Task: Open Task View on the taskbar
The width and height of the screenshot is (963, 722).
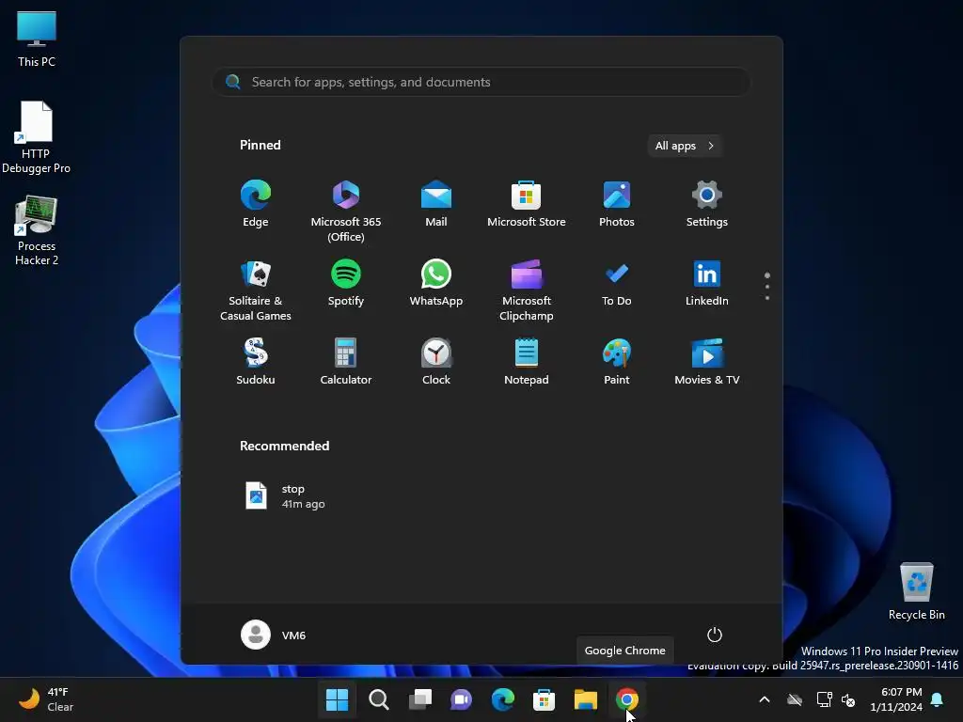Action: [x=420, y=699]
